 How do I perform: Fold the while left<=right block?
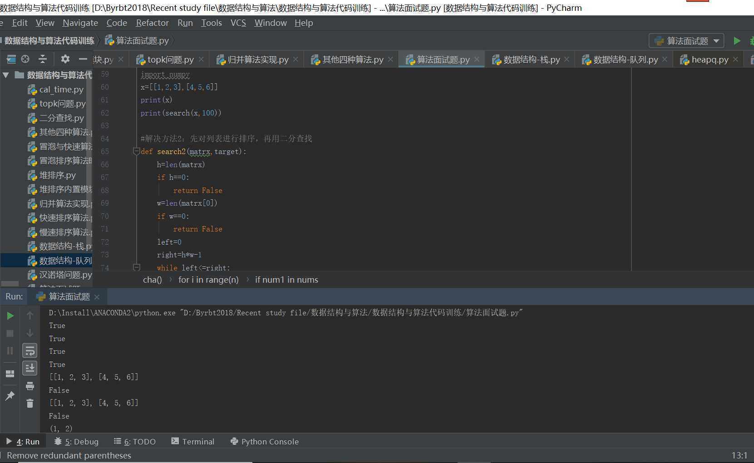[136, 268]
